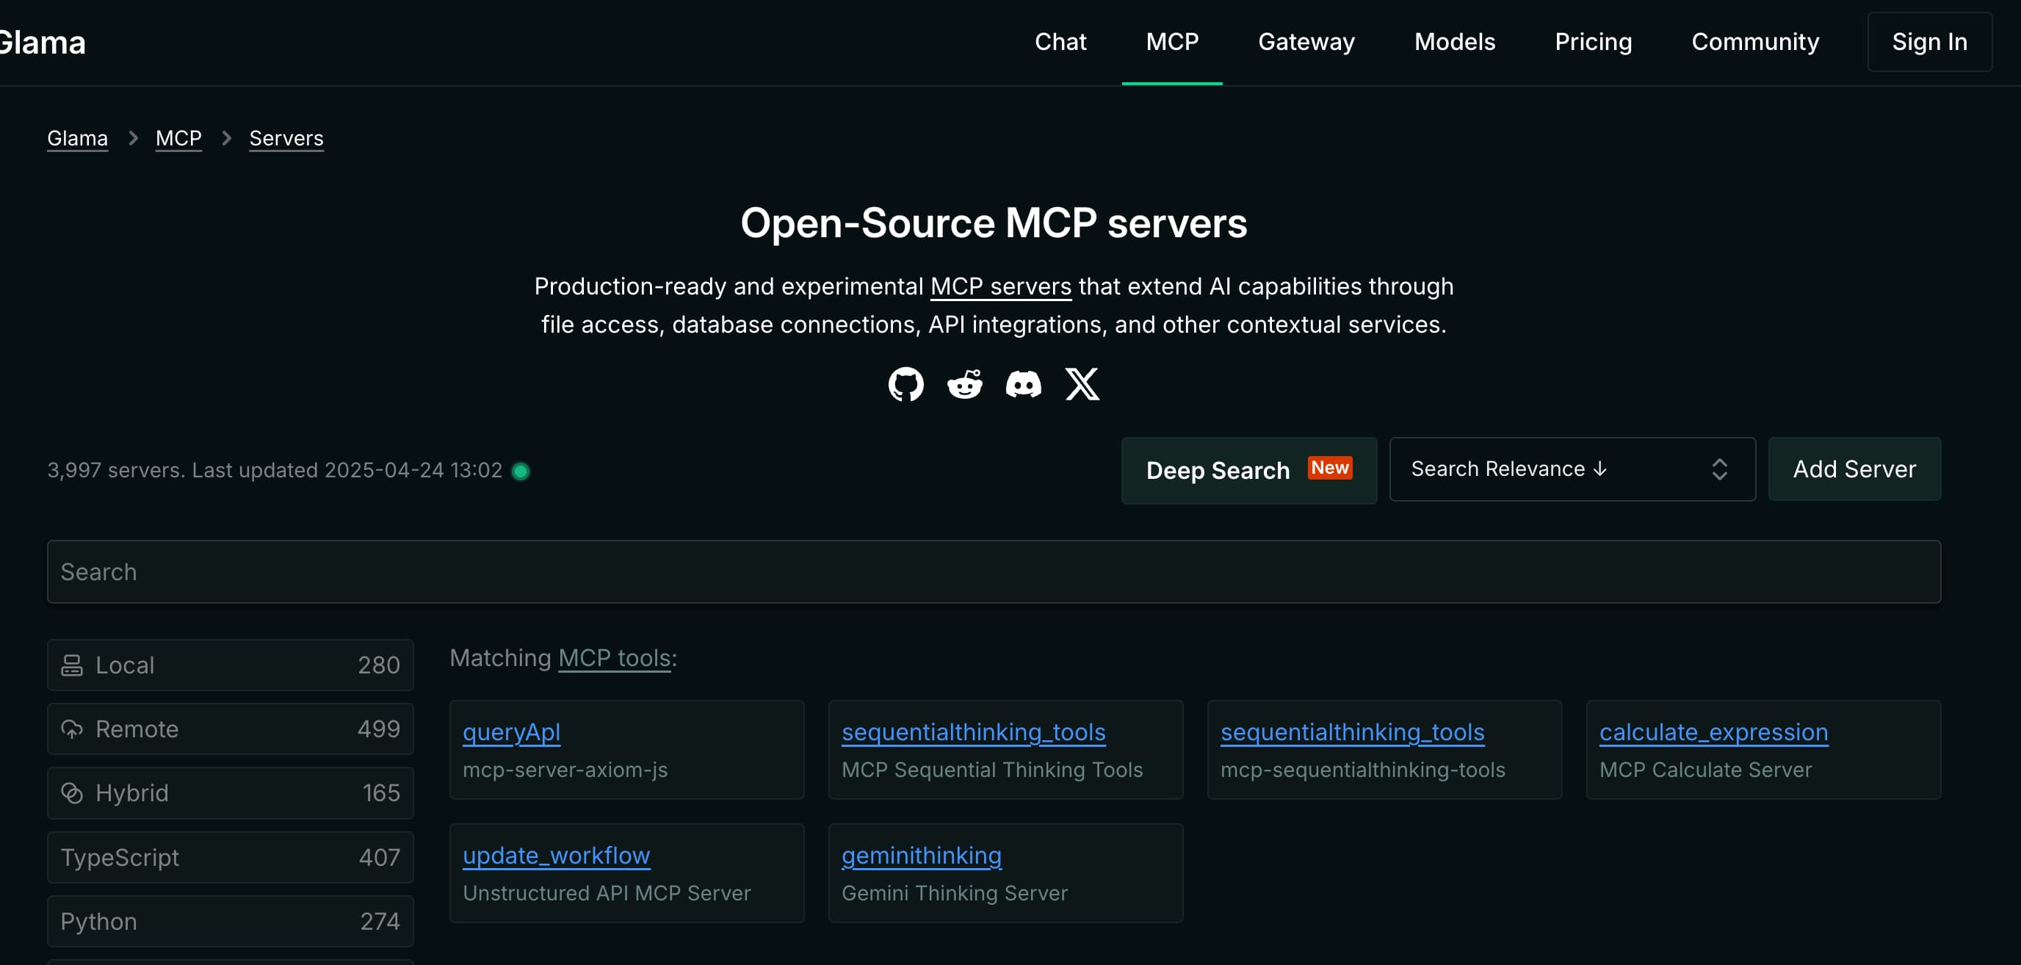Click the Hybrid filter icon

pos(72,793)
